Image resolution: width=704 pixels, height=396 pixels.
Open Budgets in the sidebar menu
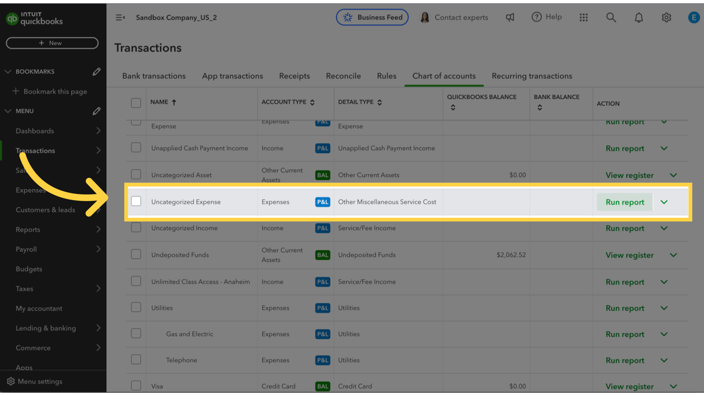[x=29, y=269]
